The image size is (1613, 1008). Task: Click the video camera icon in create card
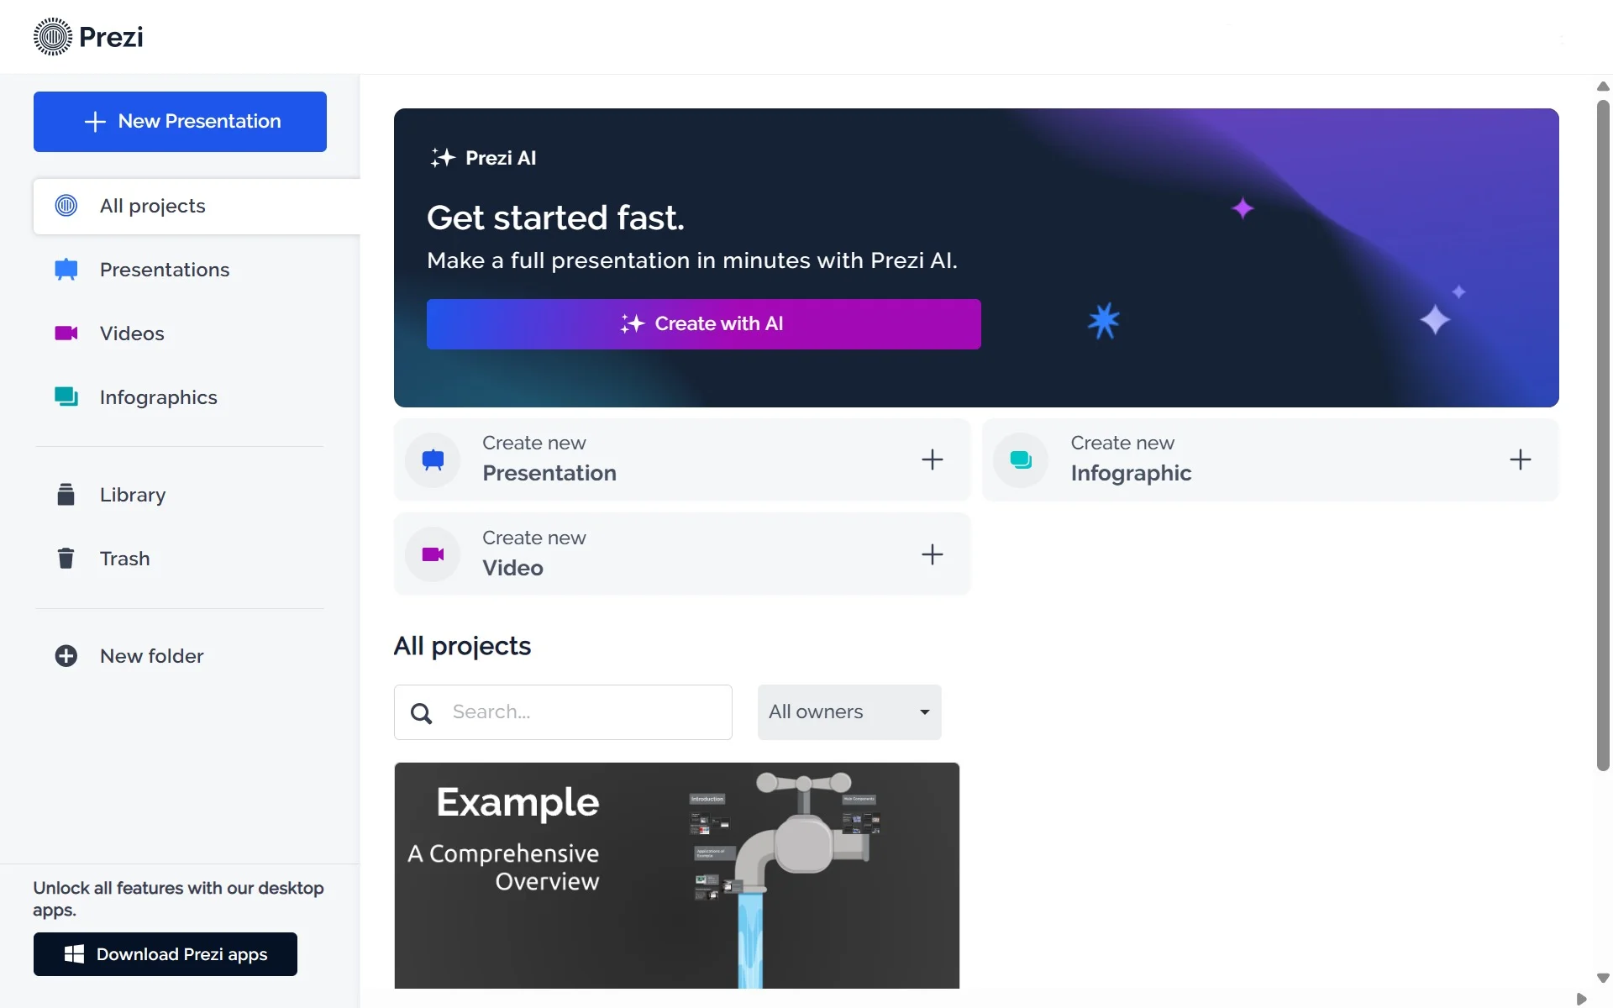click(x=433, y=554)
